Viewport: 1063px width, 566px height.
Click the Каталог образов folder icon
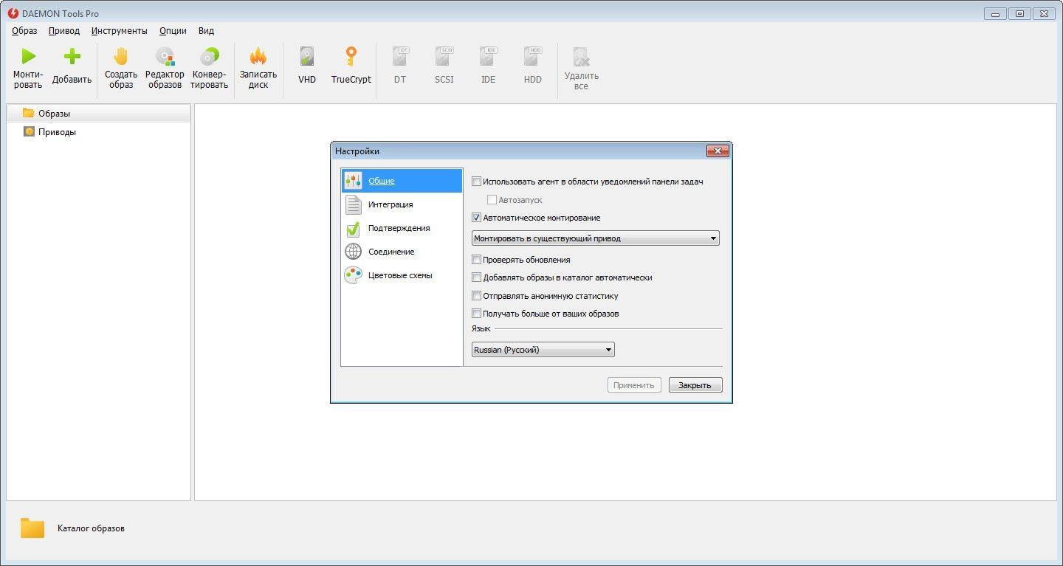click(x=32, y=528)
